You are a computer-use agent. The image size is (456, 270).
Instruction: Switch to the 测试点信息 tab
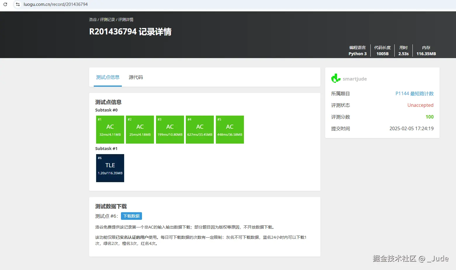108,77
